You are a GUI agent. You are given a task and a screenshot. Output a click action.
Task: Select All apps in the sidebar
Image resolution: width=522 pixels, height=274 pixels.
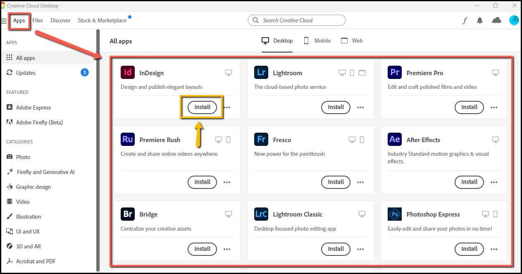pos(48,58)
